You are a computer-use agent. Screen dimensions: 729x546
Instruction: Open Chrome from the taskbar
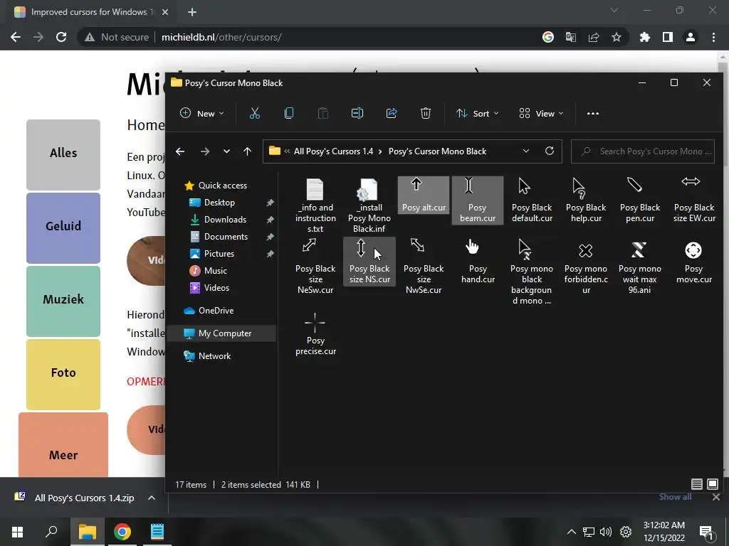click(122, 532)
